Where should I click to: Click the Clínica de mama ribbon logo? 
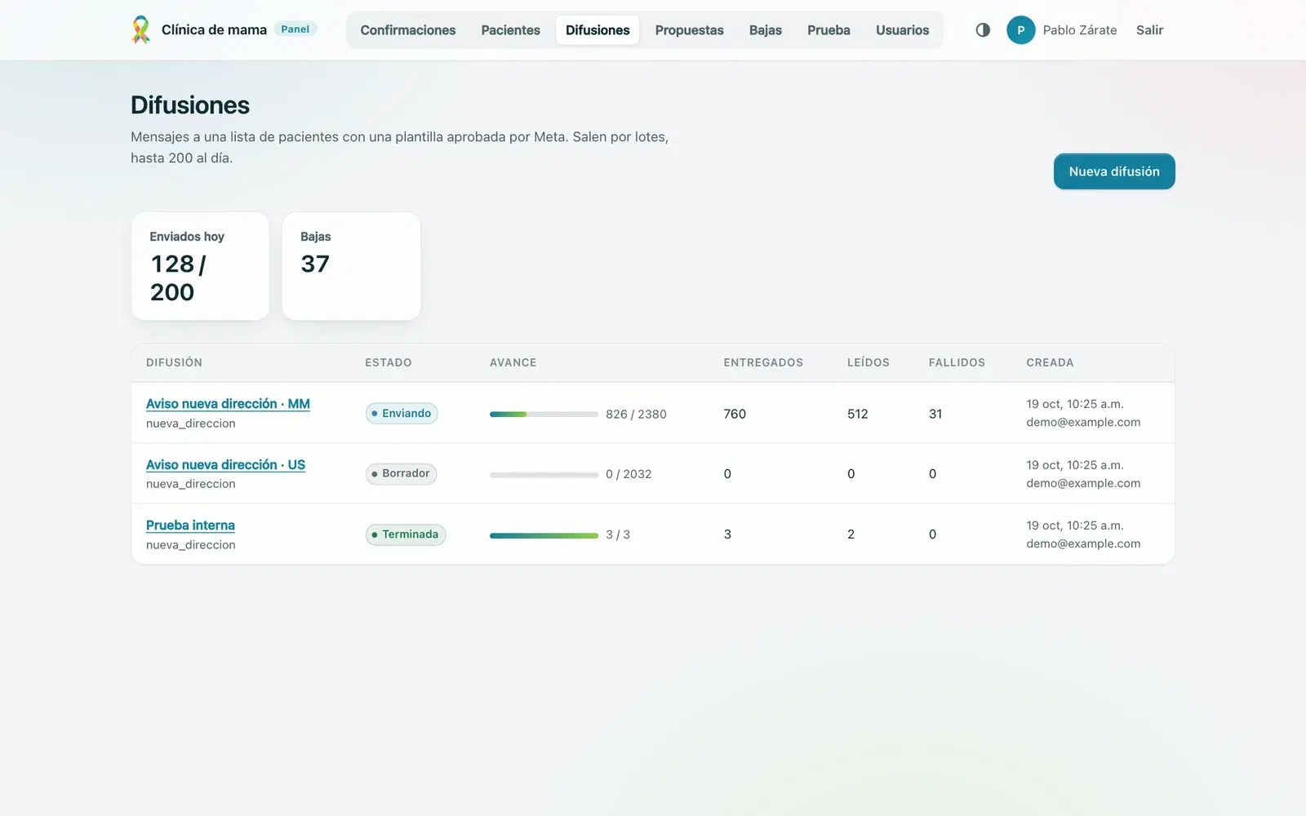click(x=140, y=30)
